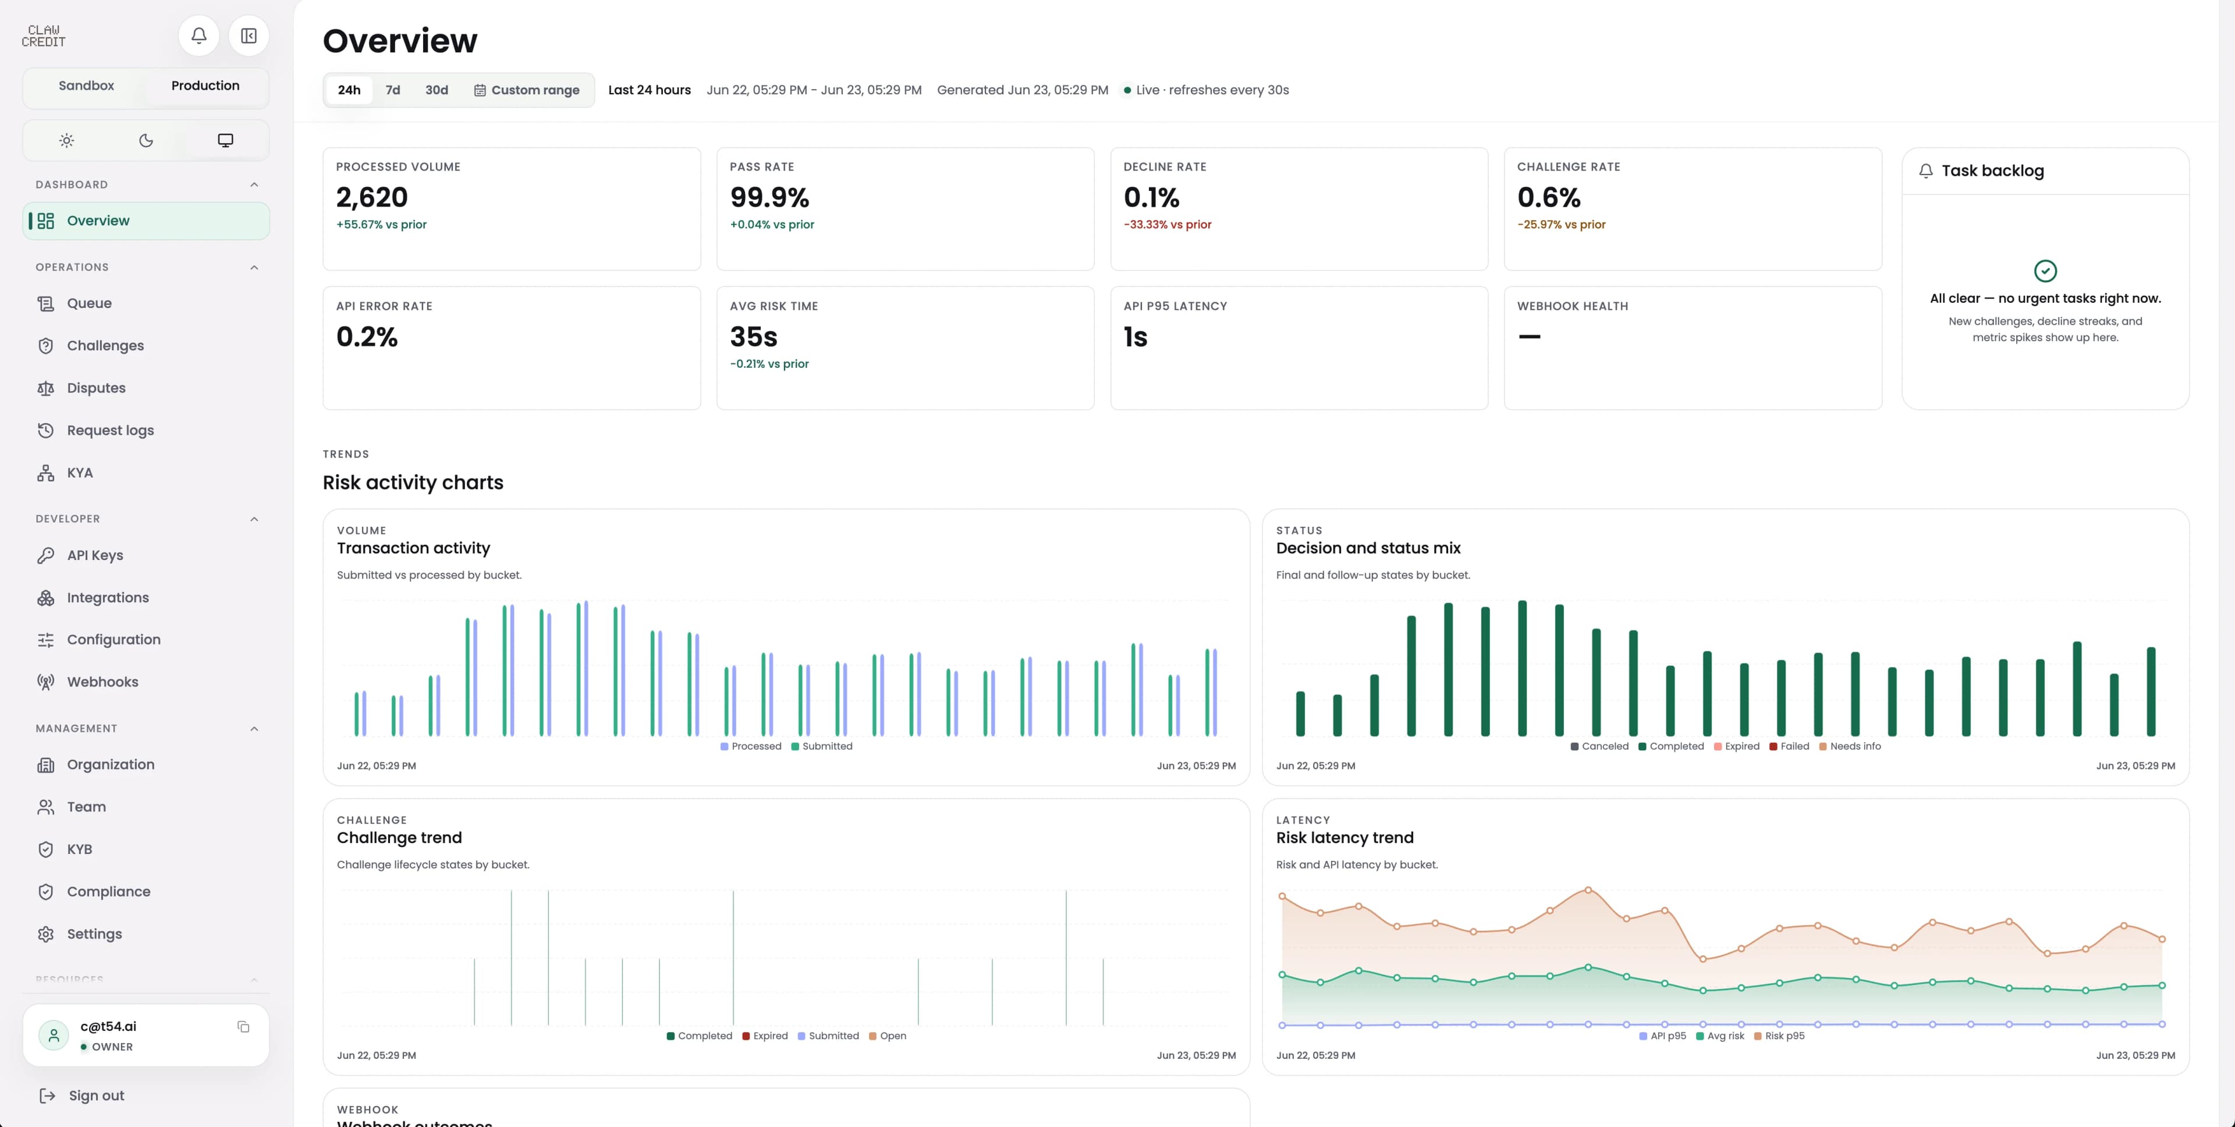Click the Request logs history icon

click(x=46, y=430)
